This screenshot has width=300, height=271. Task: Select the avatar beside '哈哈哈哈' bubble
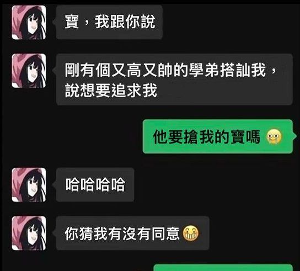click(x=29, y=185)
